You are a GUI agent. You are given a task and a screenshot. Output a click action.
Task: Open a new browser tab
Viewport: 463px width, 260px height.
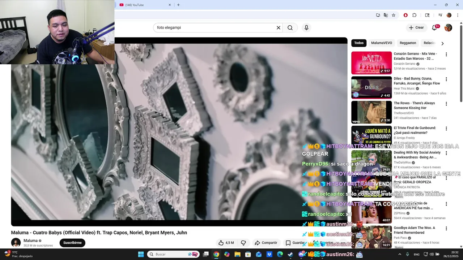[178, 5]
